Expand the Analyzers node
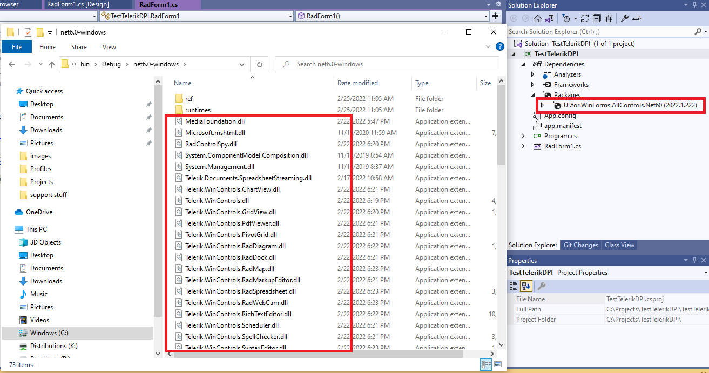Viewport: 709px width, 373px height. point(532,74)
